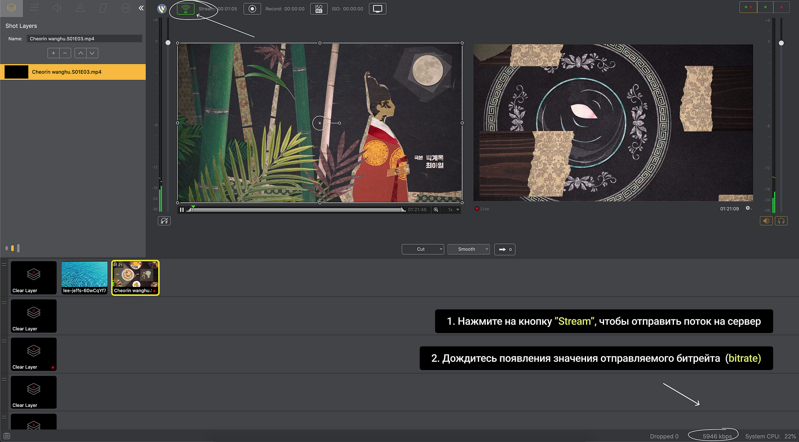Screen dimensions: 799x442
Task: Open the Cut transition dropdown
Action: pos(423,249)
